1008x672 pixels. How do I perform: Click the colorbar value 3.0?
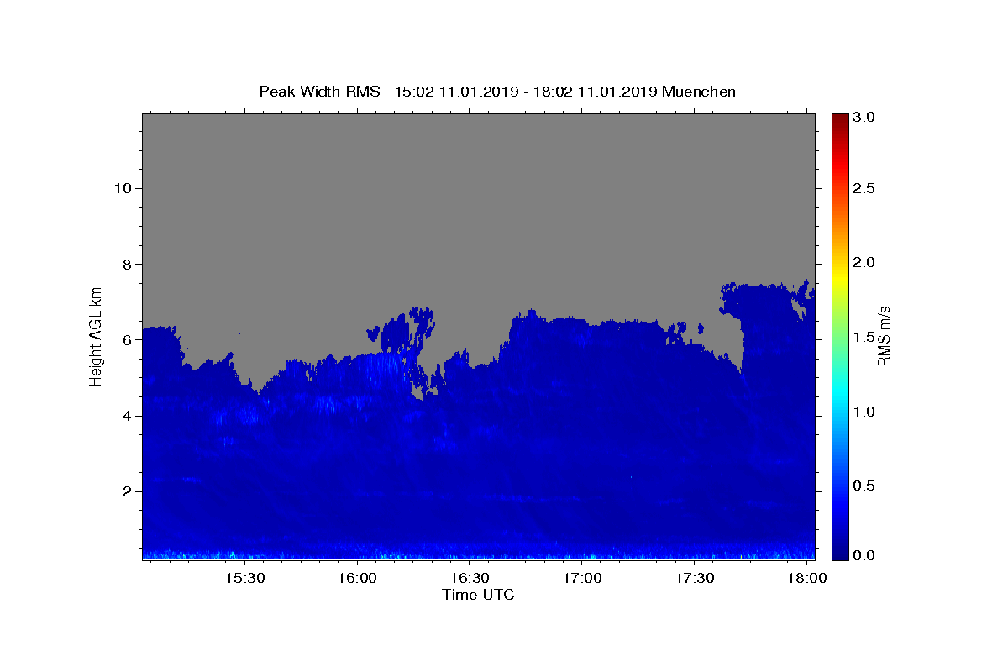(865, 118)
